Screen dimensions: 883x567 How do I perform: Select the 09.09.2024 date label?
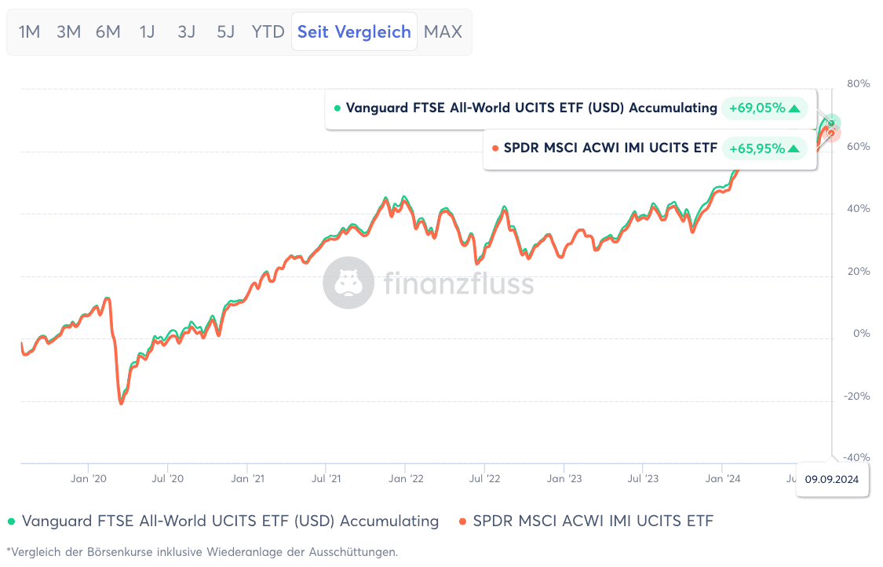click(832, 479)
